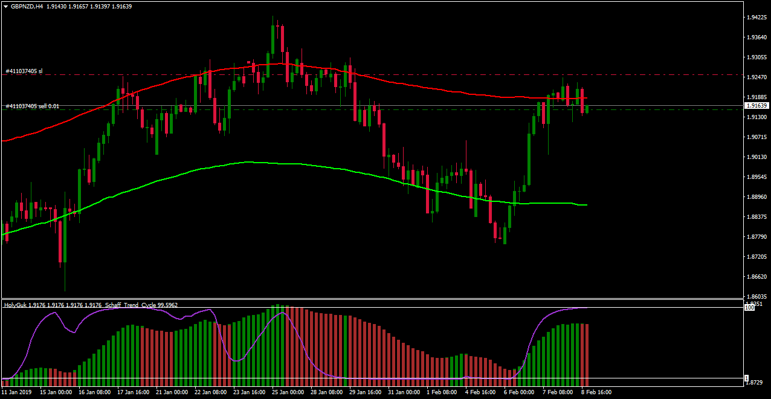Click the 1.87205 price axis label
Viewport: 771px width, 399px height.
click(758, 257)
